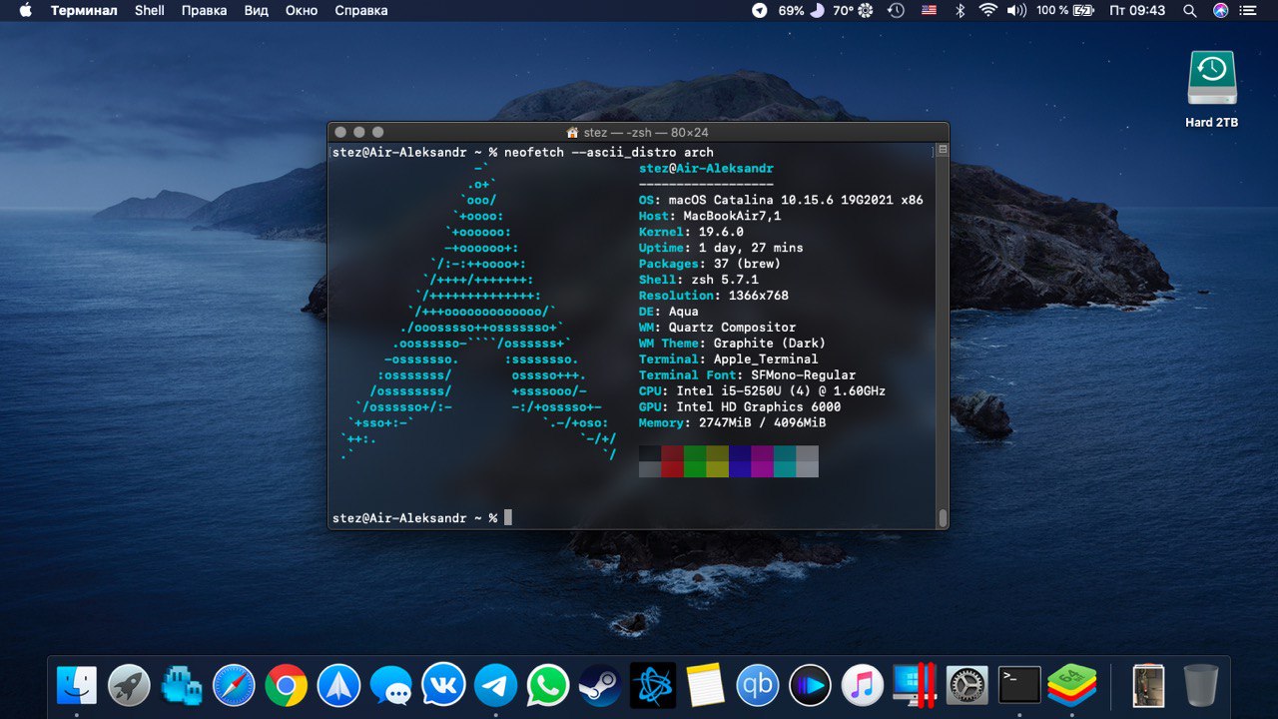This screenshot has height=719, width=1278.
Task: Launch Safari from the Dock
Action: pyautogui.click(x=234, y=685)
